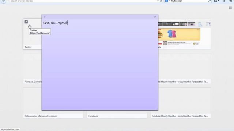Click the search box containing 'MyMobiler'
Viewport: 234px width, 131px height.
(x=188, y=1)
